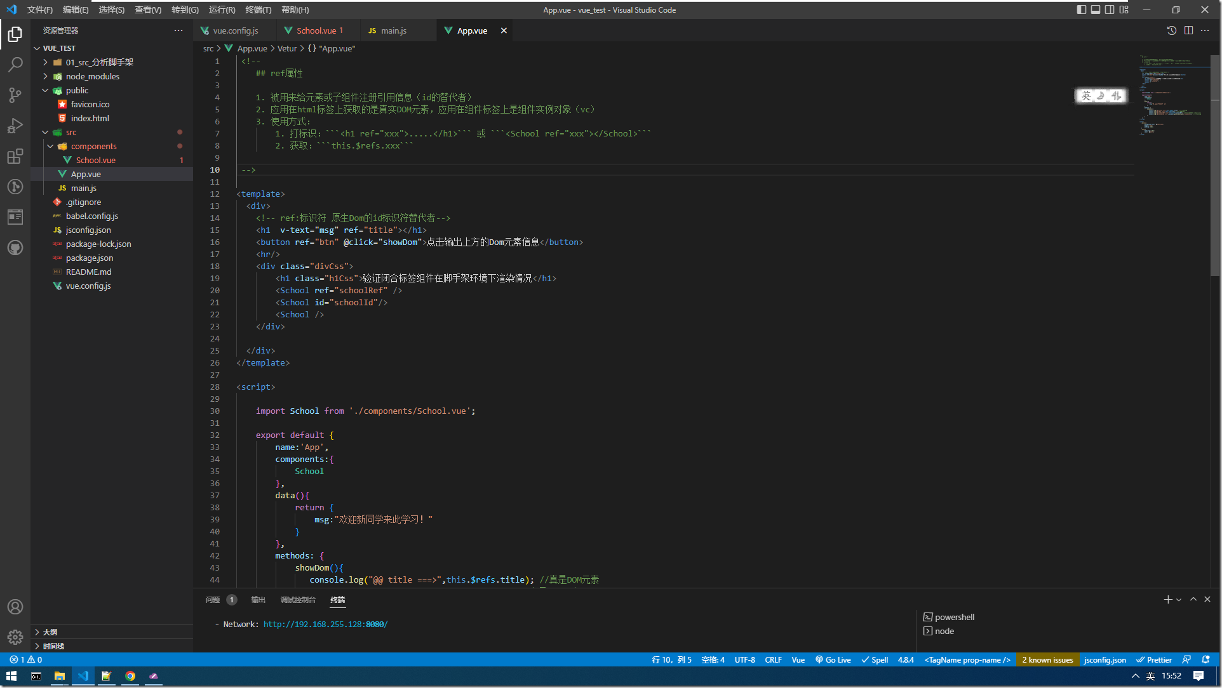Open the 终端(T) menu

pyautogui.click(x=258, y=10)
